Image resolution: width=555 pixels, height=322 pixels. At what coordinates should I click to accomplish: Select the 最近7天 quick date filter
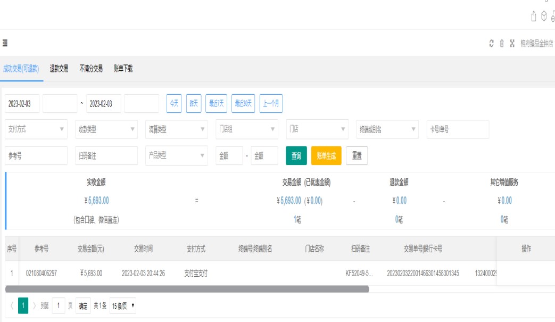click(216, 104)
